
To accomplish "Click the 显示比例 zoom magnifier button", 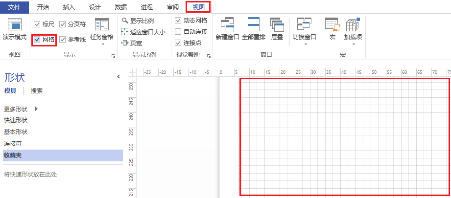I will [138, 21].
